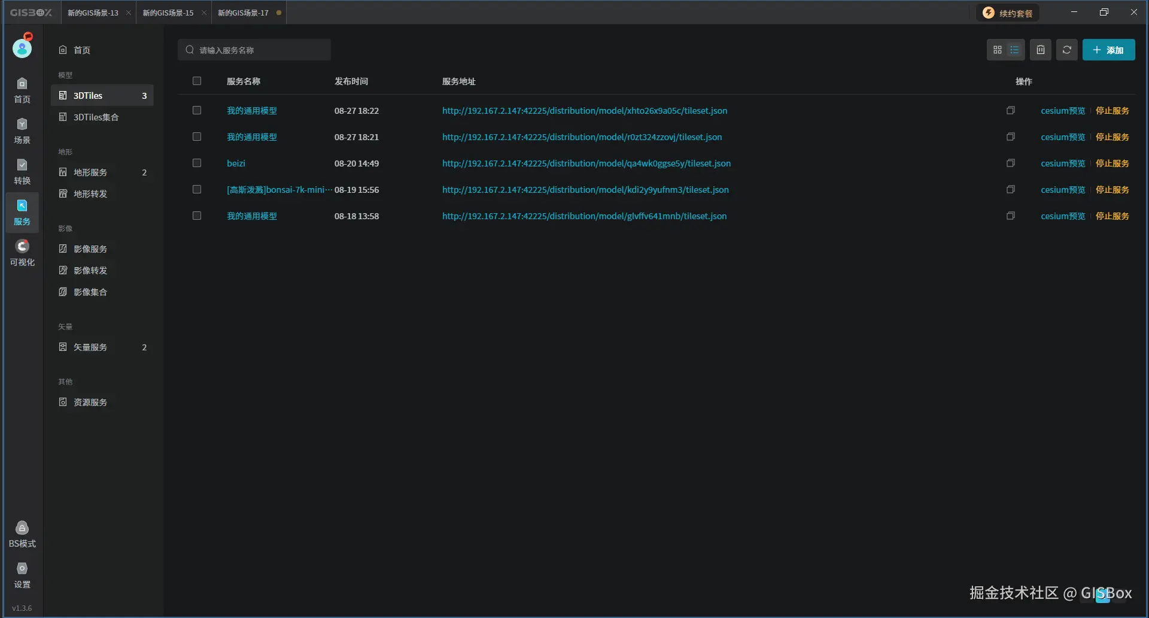Switch to tab 新的GIS场景-17
1149x618 pixels.
[x=242, y=12]
